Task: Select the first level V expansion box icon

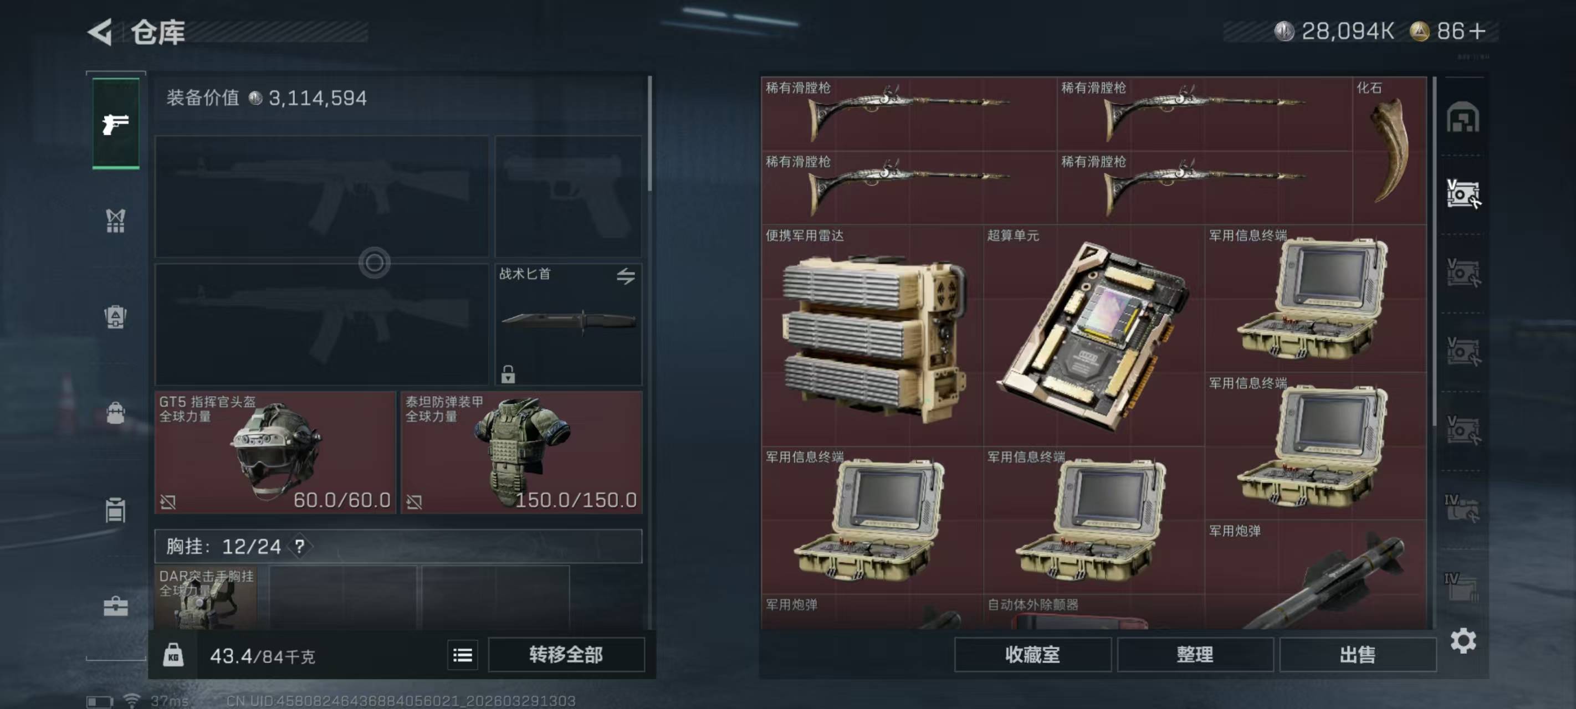Action: click(1463, 194)
